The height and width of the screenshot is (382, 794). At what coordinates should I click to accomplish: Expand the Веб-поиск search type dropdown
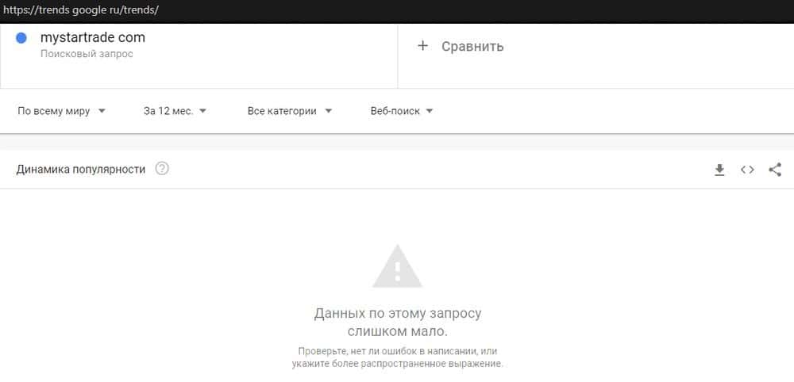click(x=402, y=111)
